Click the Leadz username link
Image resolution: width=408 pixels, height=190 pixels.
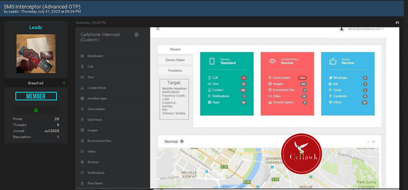[x=36, y=27]
